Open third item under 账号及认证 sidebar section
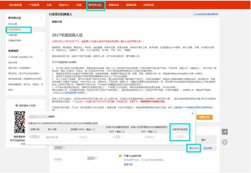This screenshot has height=173, width=251. tap(13, 35)
